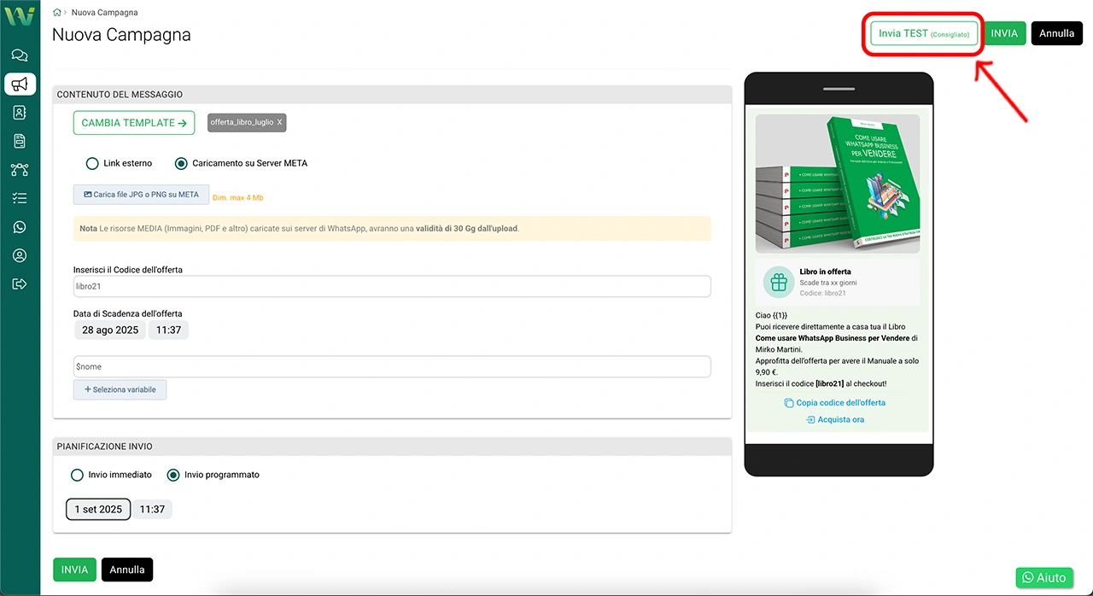1093x596 pixels.
Task: Click the bottom Annulla button
Action: [x=127, y=570]
